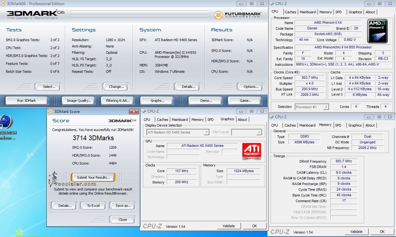Open Memory tab in CPU-Z window with ATI logo
396x237 pixels.
click(198, 120)
